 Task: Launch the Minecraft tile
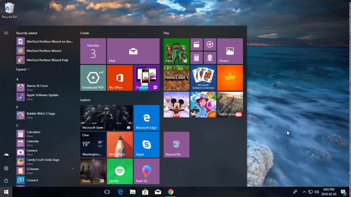click(176, 78)
